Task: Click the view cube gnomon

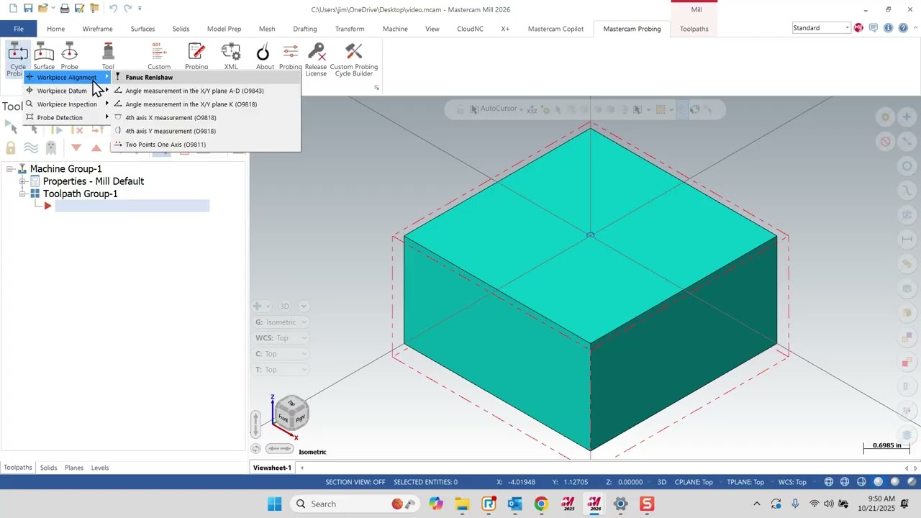Action: click(291, 412)
